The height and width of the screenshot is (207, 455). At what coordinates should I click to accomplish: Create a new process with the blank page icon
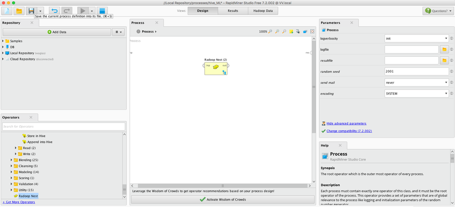pyautogui.click(x=7, y=11)
